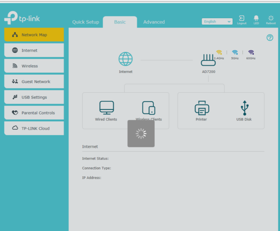280x231 pixels.
Task: Click the 60GHz Wi-Fi band icon
Action: (251, 52)
